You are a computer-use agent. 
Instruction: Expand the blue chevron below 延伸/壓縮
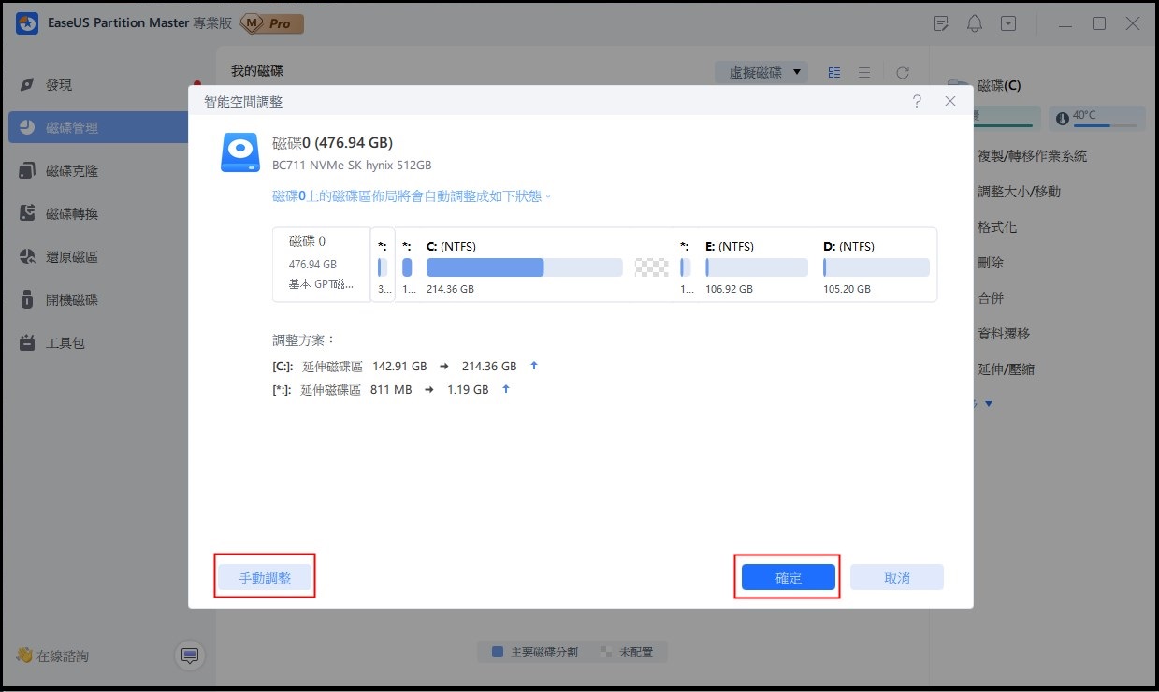[x=987, y=403]
